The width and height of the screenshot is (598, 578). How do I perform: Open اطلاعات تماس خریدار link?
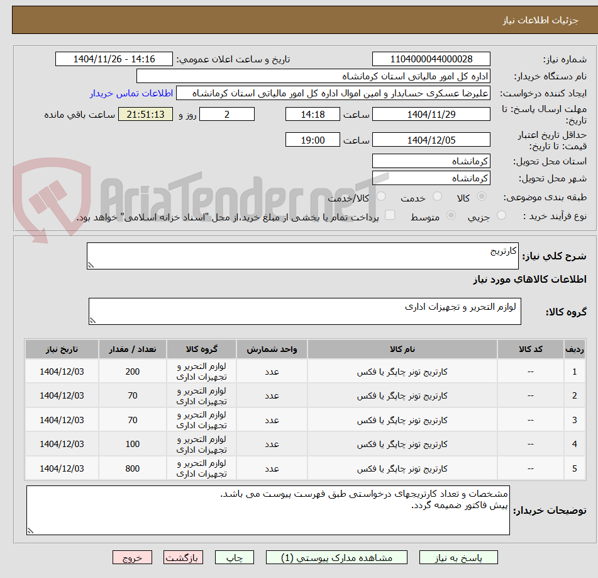[131, 93]
